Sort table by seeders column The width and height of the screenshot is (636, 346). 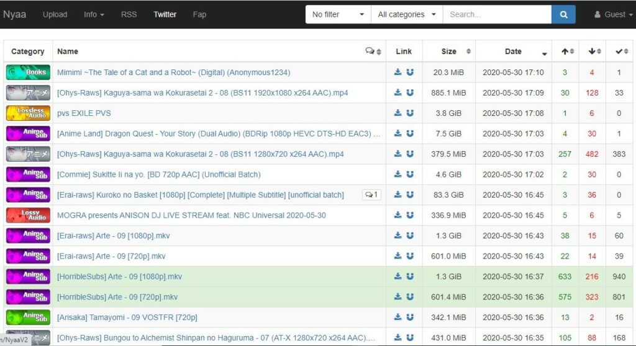[565, 51]
